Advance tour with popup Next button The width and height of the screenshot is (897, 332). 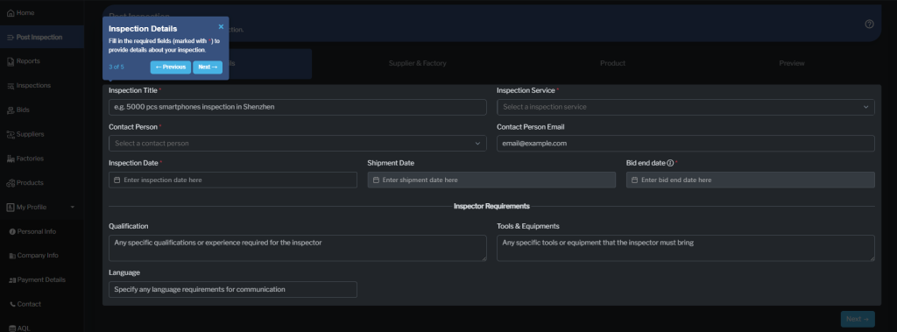(208, 67)
